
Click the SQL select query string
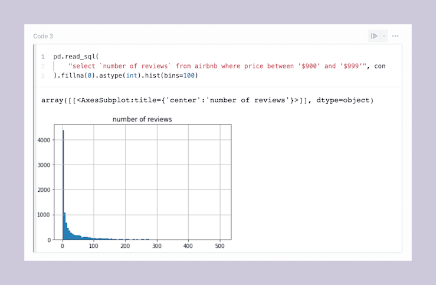217,66
